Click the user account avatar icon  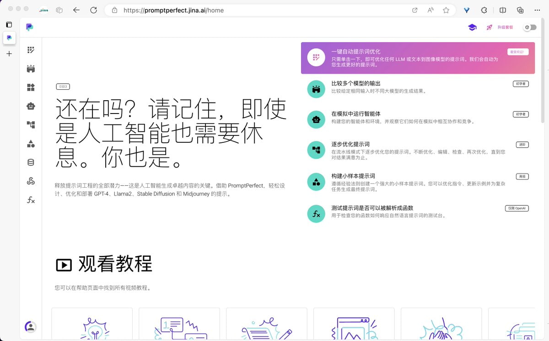tap(31, 327)
